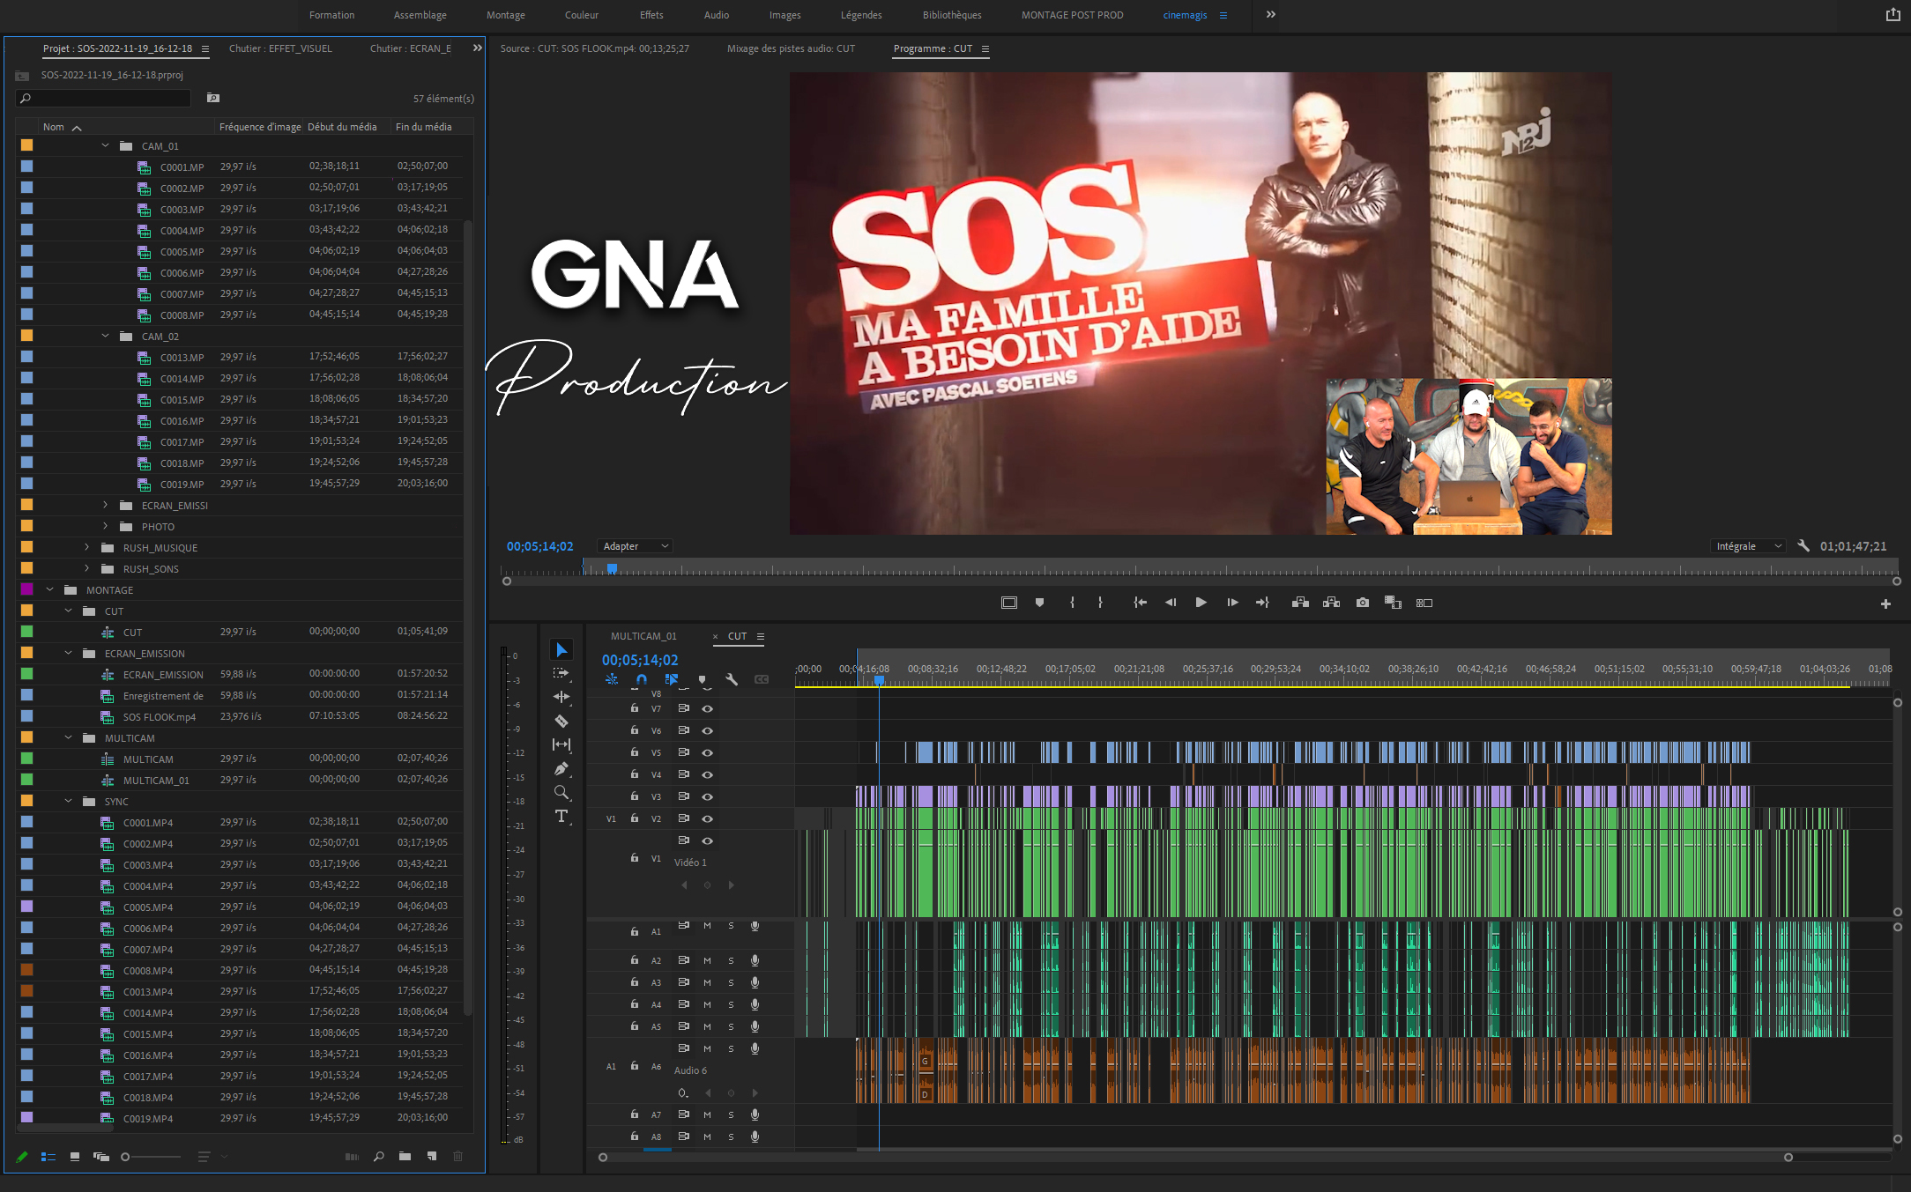This screenshot has height=1192, width=1911.
Task: Enable voice-over record on track A4
Action: pos(755,1004)
